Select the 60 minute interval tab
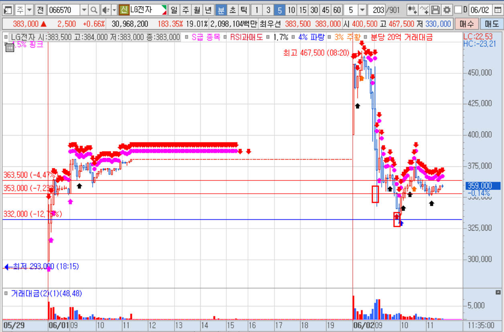 [337, 10]
